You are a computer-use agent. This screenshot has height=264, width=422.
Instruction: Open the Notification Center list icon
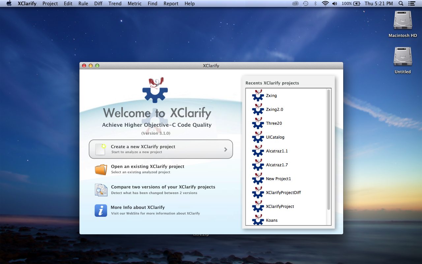(x=411, y=4)
